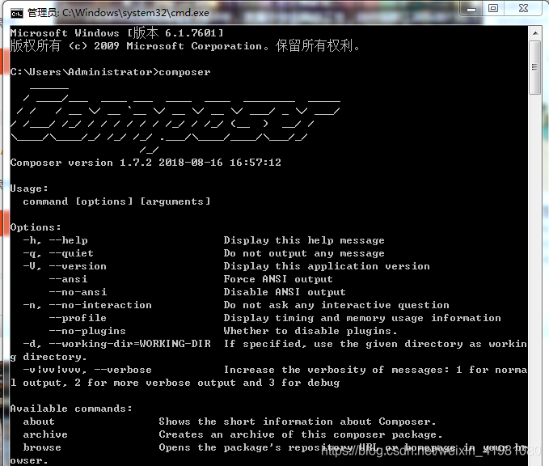Close the cmd.exe window
This screenshot has width=549, height=466.
pyautogui.click(x=523, y=8)
